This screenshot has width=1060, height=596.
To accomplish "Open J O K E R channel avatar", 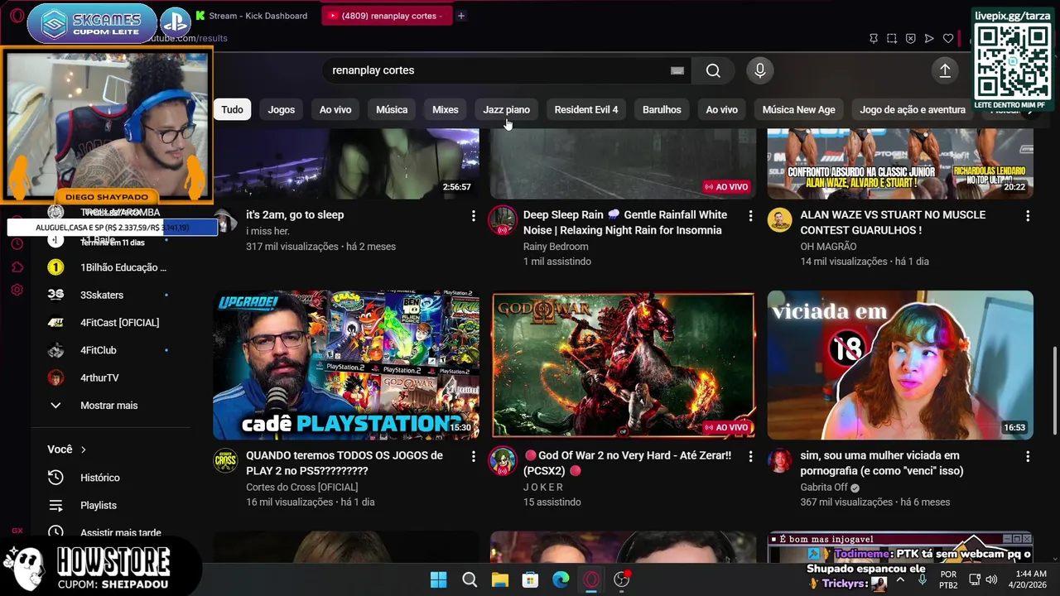I will click(503, 461).
